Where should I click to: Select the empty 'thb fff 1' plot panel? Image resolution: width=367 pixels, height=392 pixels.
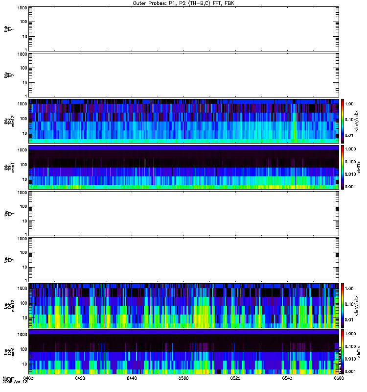[x=183, y=29]
